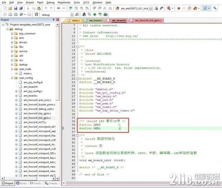Switch to the Books panel tab
Screen dimensions: 222x188
(x=22, y=183)
